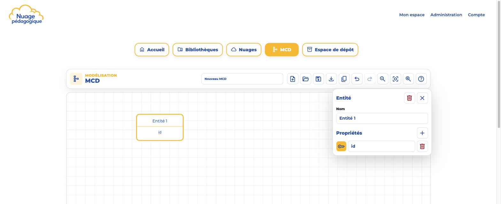Click the Nom field containing Entité 1
Image resolution: width=501 pixels, height=204 pixels.
click(x=382, y=118)
